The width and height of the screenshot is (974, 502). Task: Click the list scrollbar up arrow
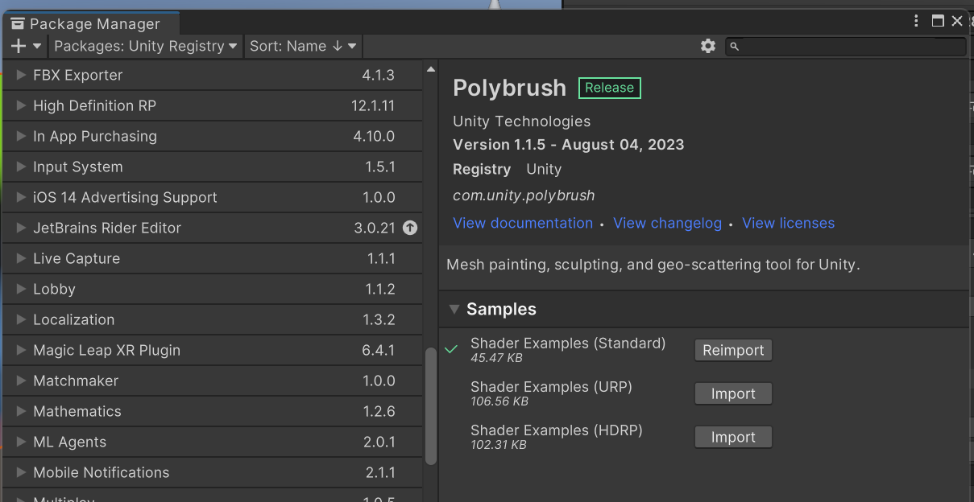click(x=430, y=69)
